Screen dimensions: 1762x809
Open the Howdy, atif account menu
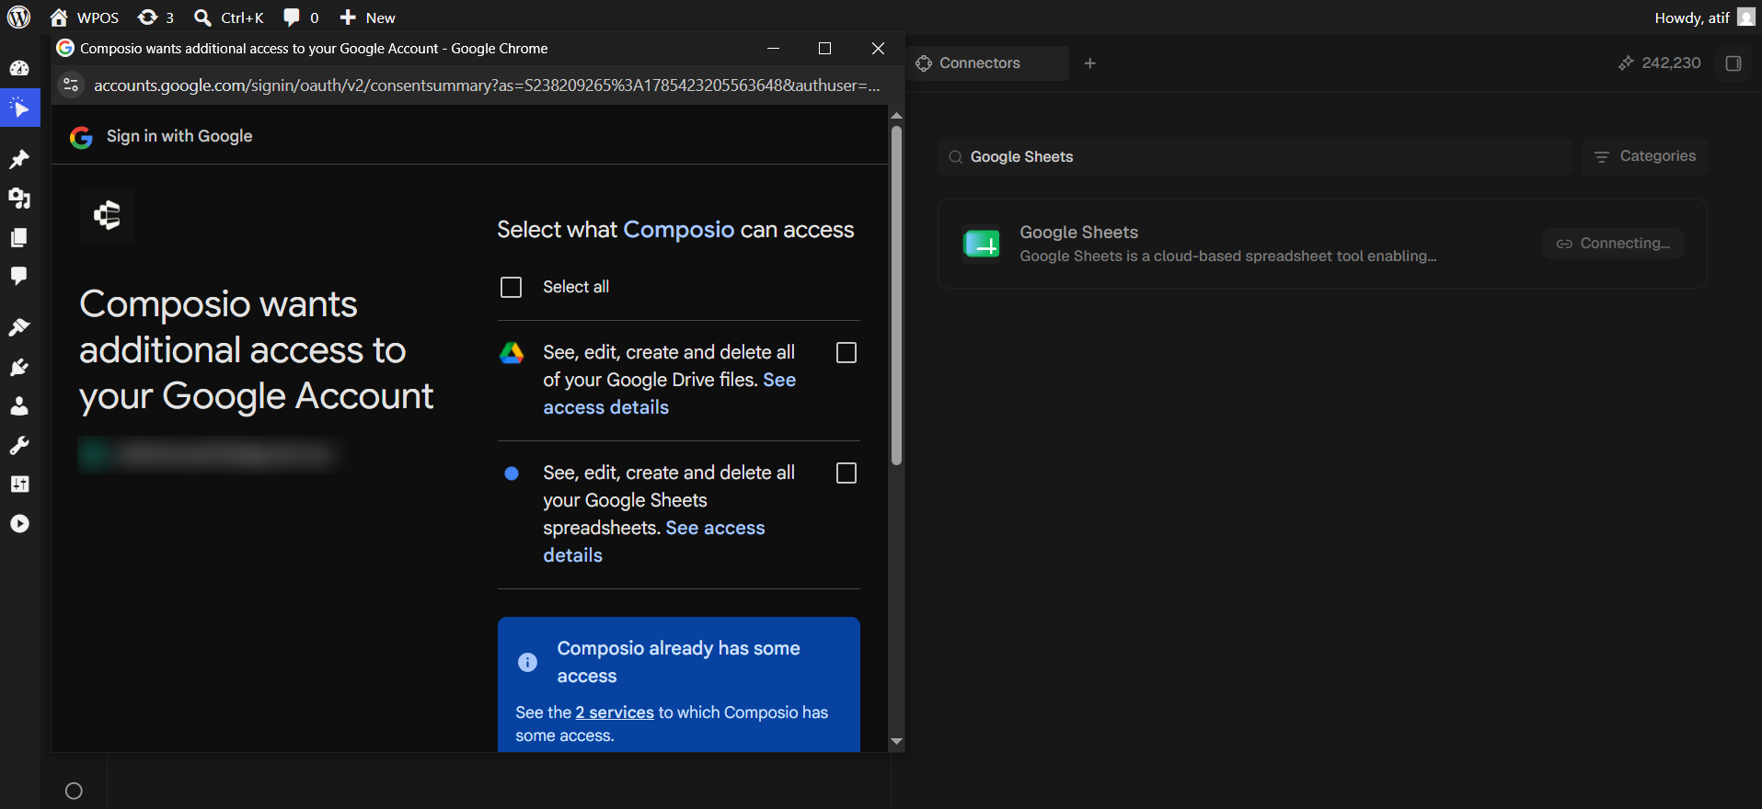(1704, 17)
